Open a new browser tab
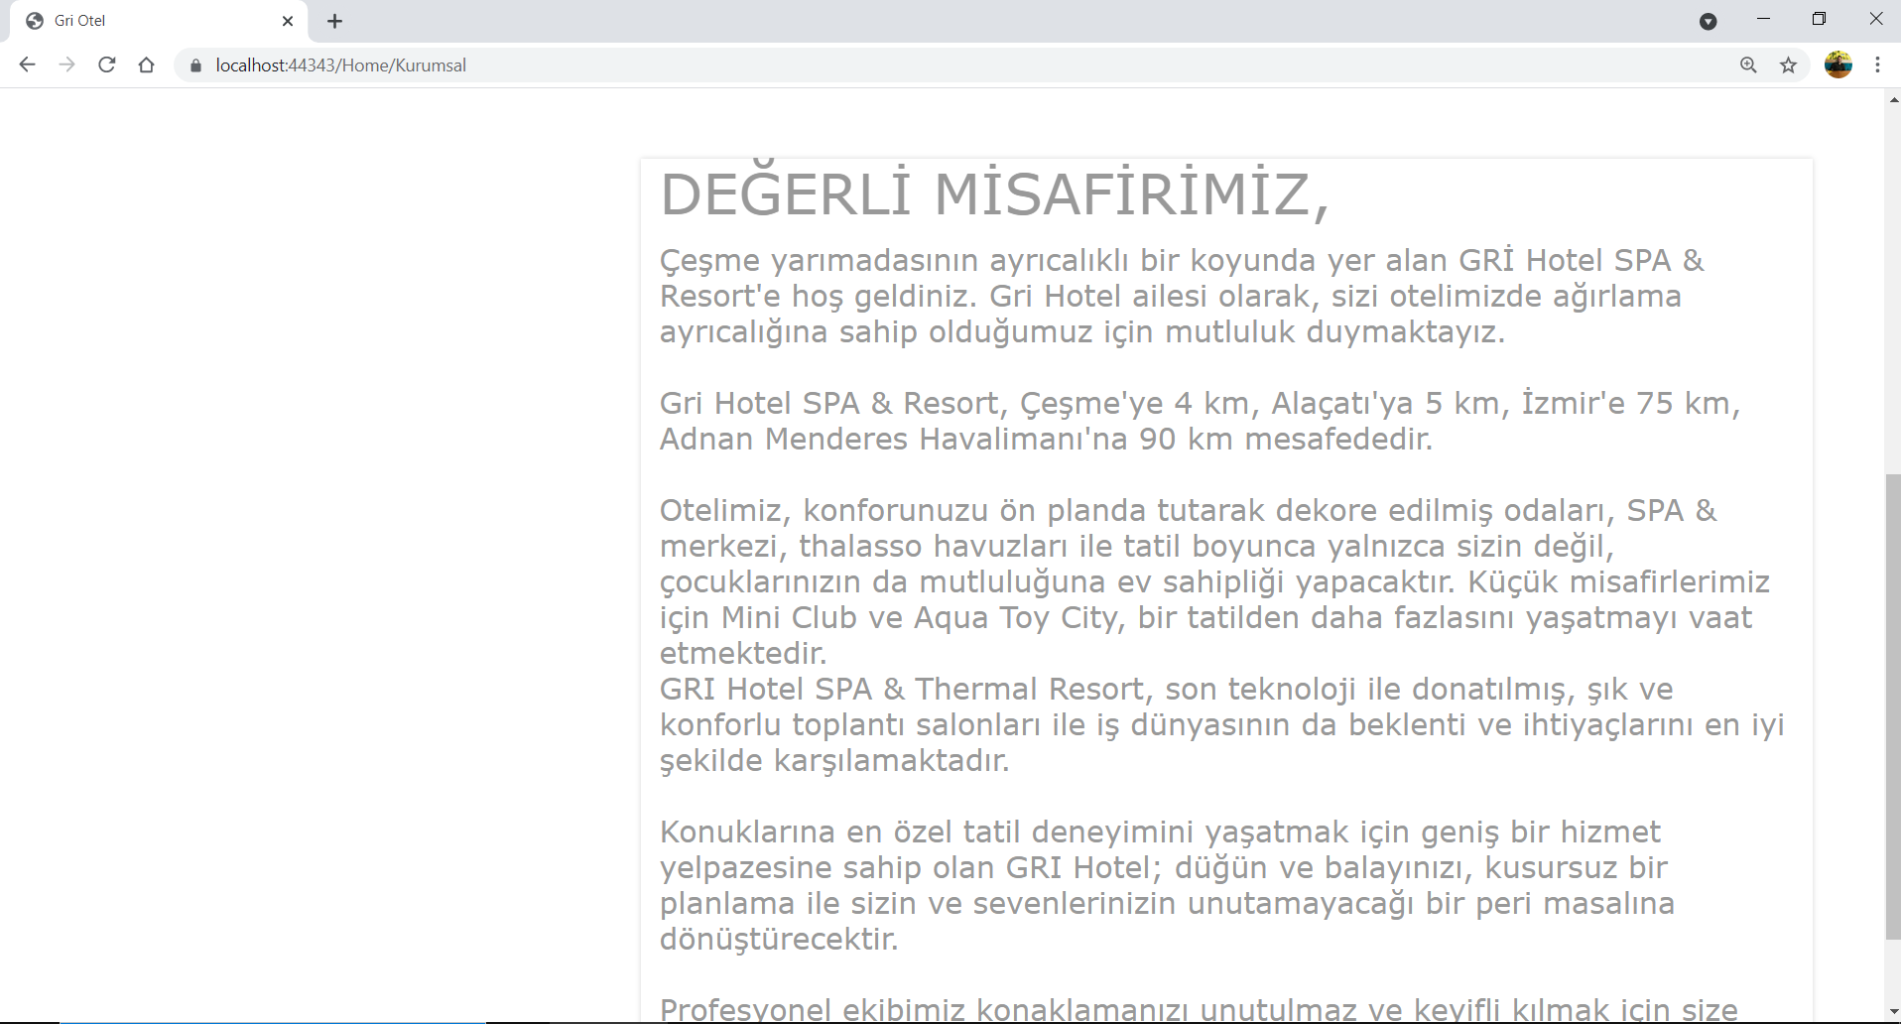Image resolution: width=1901 pixels, height=1024 pixels. [334, 21]
